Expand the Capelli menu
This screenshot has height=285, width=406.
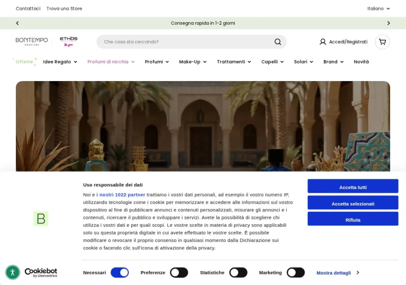(x=272, y=62)
